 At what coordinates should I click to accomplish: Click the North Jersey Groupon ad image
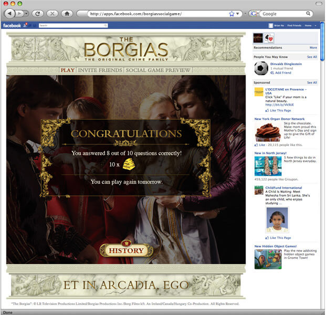tap(268, 166)
